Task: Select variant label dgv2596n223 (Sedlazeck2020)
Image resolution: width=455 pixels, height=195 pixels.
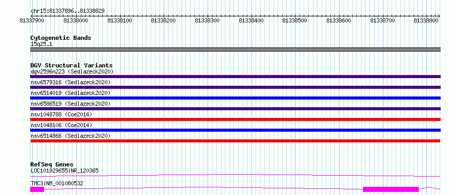Action: pyautogui.click(x=72, y=71)
